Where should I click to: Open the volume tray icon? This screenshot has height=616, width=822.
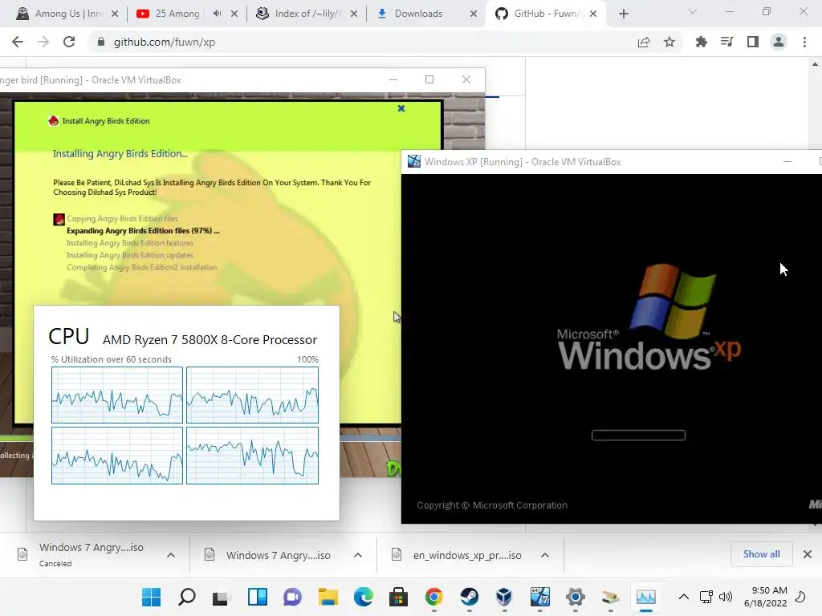726,597
